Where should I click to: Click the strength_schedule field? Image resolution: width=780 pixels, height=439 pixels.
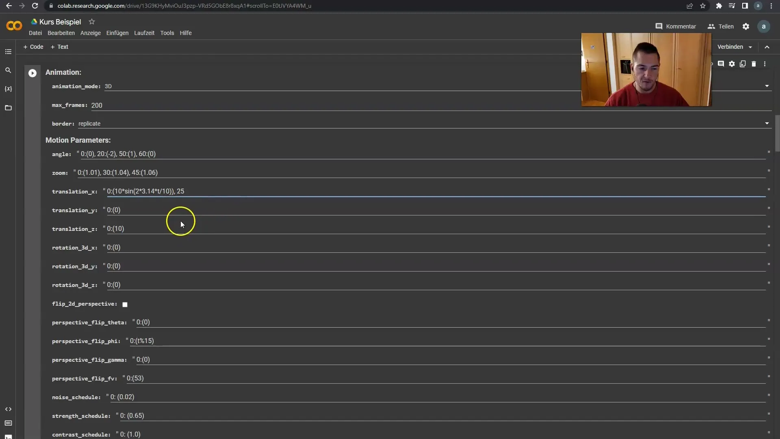pyautogui.click(x=442, y=416)
